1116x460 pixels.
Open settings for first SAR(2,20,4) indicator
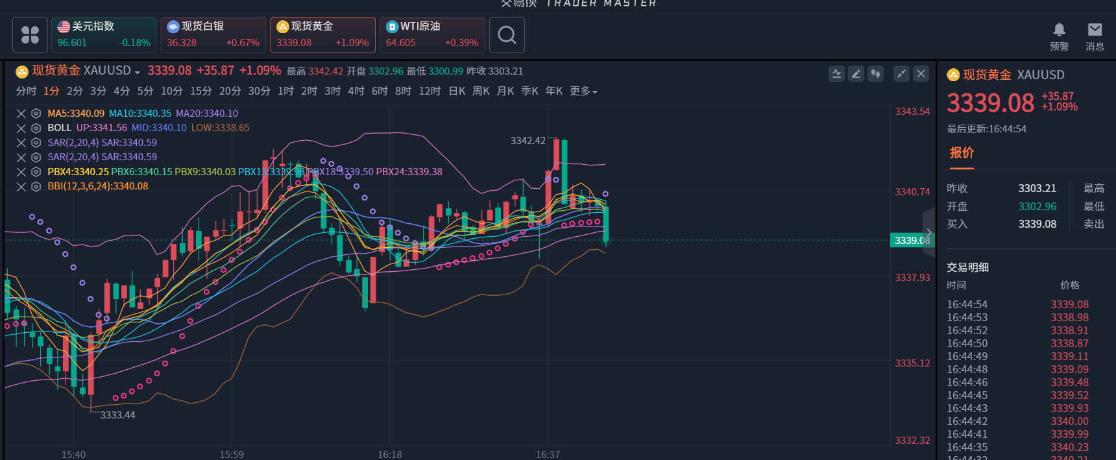coord(36,143)
